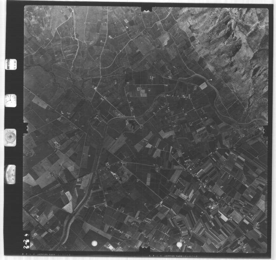Click the bright white field near the top right river bend

203,86
